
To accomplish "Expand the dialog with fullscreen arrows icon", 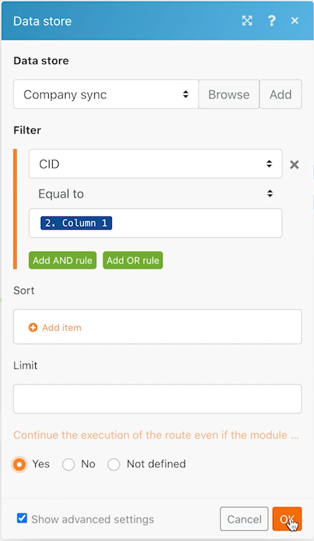I will (x=247, y=21).
